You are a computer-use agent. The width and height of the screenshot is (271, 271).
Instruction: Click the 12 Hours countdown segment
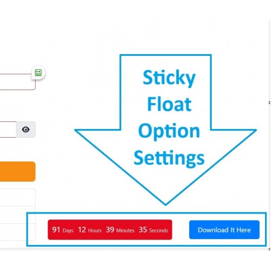point(89,230)
